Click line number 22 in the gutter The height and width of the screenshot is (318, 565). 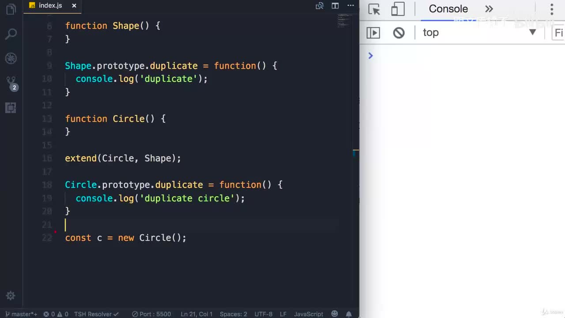click(47, 238)
